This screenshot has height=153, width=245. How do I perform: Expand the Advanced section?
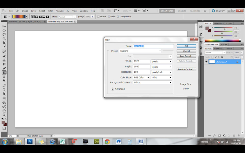point(113,89)
